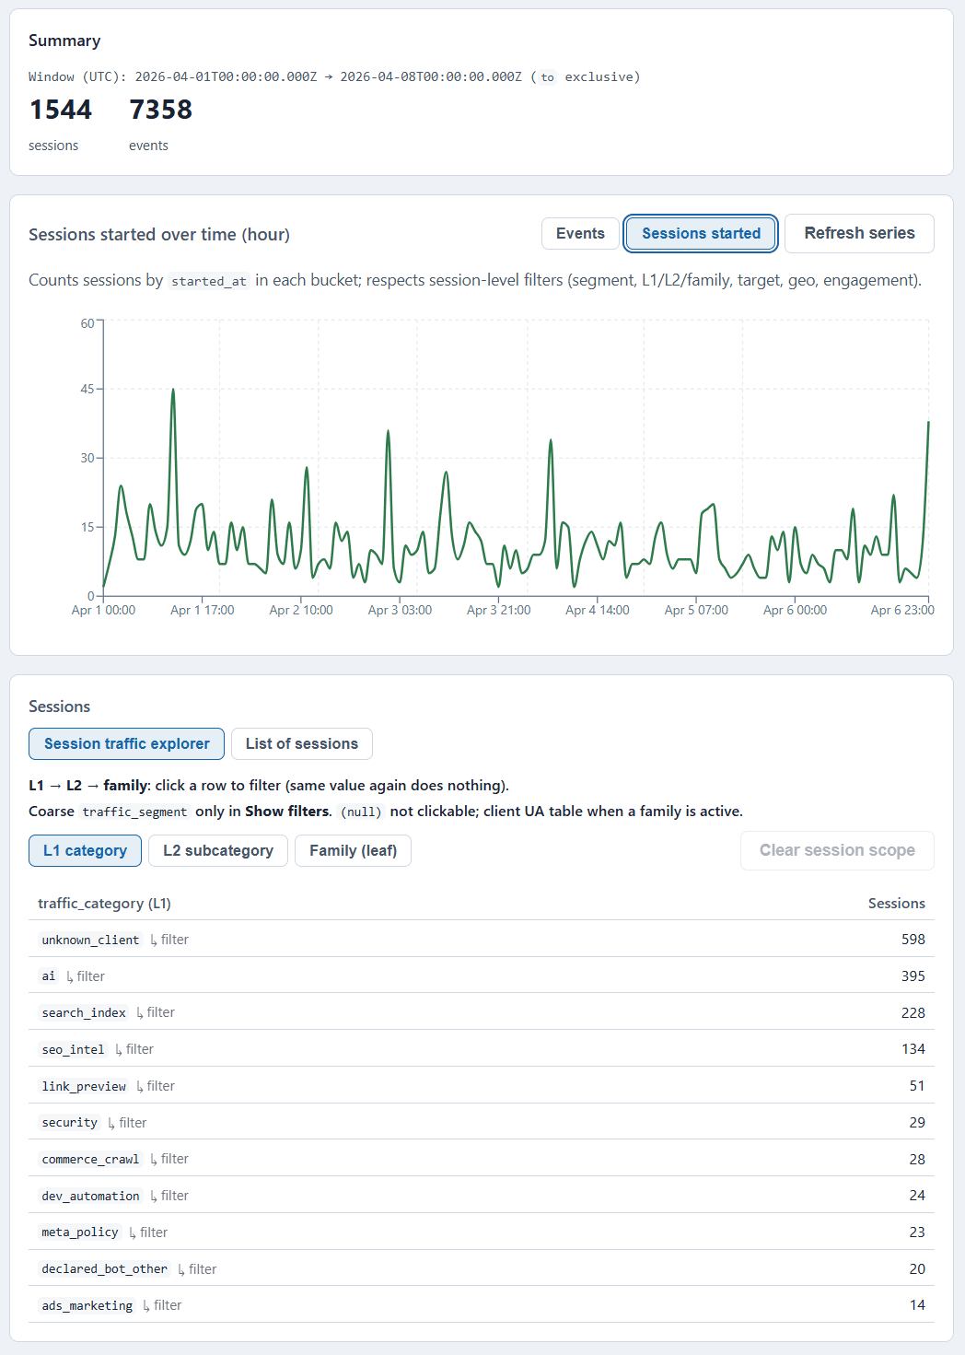Click the filter icon next to dev_automation

tap(171, 1195)
